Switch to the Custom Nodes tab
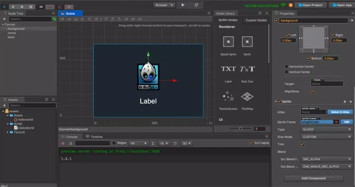The image size is (355, 187). pyautogui.click(x=256, y=20)
